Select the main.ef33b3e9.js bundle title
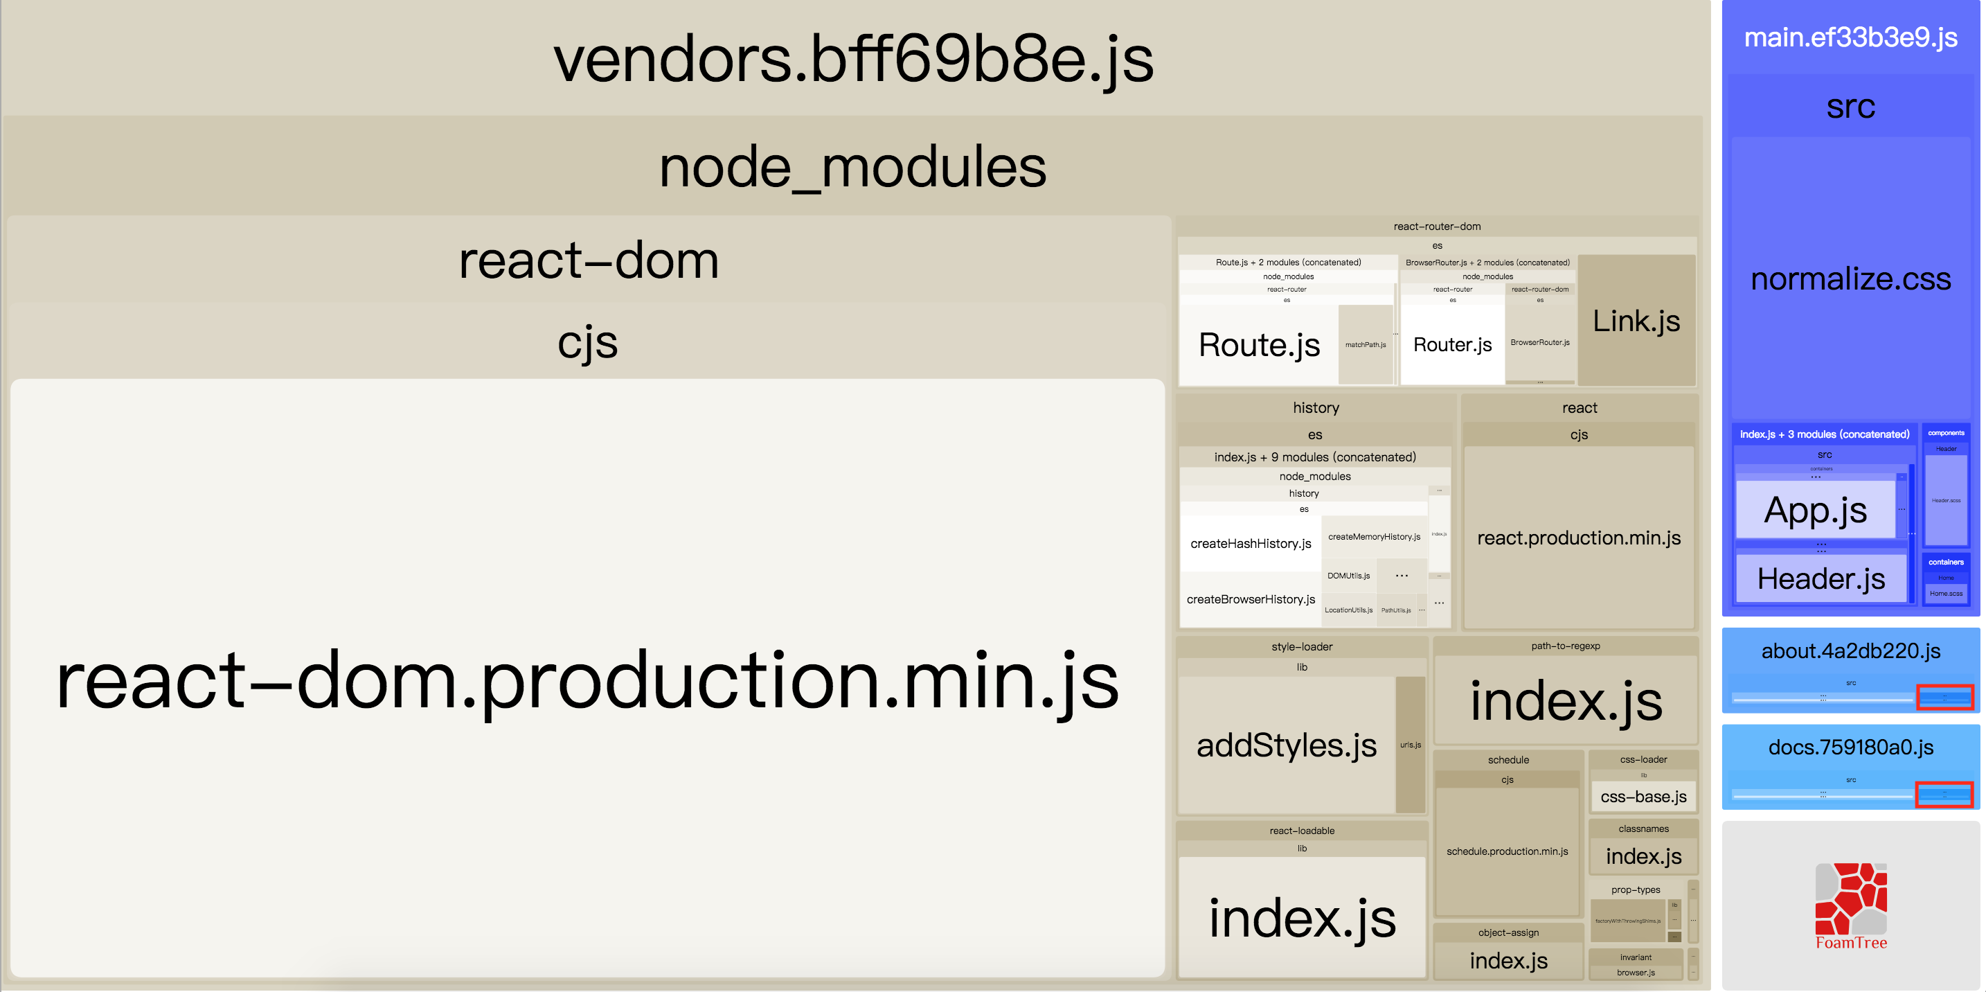This screenshot has height=992, width=1986. click(1850, 37)
